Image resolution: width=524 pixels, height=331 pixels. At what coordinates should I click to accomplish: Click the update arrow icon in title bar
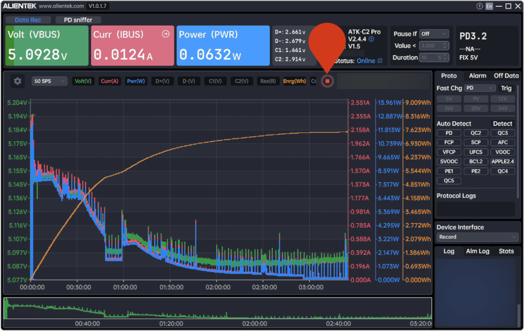click(479, 6)
